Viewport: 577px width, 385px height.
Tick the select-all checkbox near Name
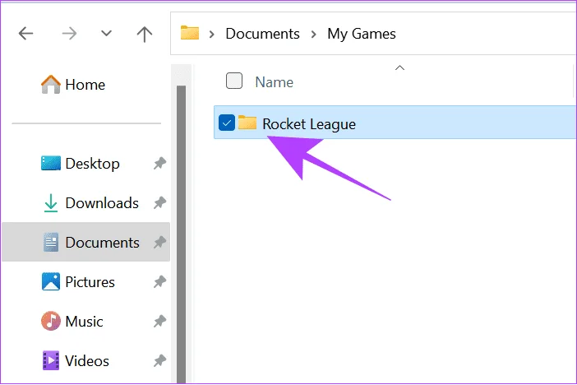pos(234,81)
